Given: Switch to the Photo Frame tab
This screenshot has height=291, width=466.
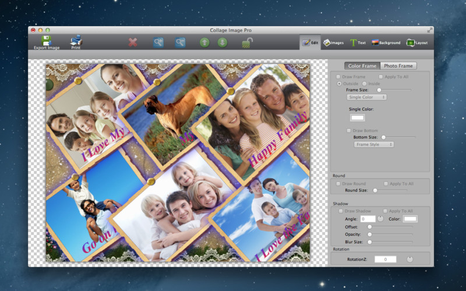Looking at the screenshot, I should [x=398, y=66].
